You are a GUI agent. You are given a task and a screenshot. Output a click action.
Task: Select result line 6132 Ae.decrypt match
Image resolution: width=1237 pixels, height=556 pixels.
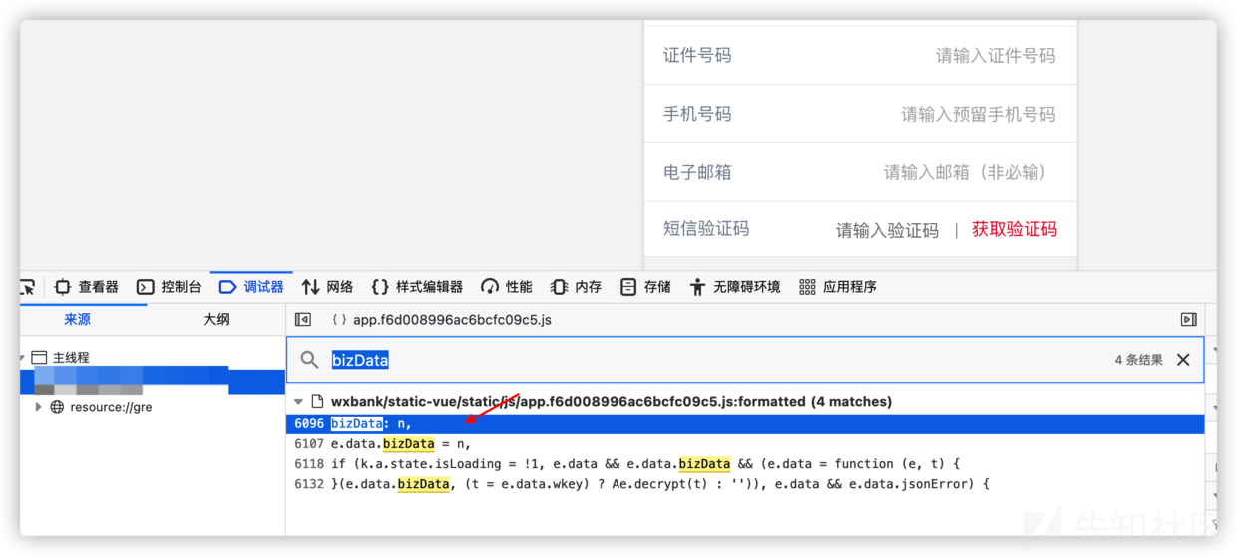[x=745, y=484]
